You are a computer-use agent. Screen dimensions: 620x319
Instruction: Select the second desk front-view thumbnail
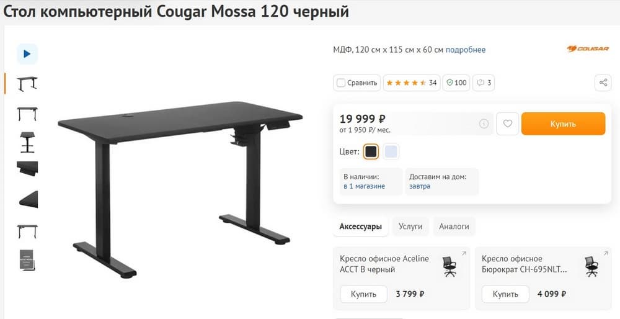point(27,114)
